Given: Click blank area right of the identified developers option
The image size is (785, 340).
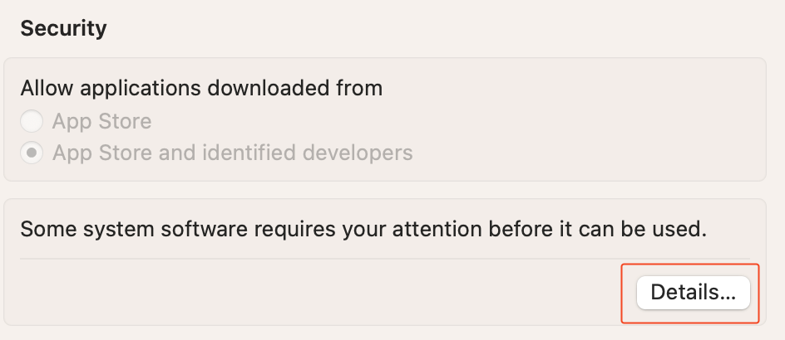Looking at the screenshot, I should (x=582, y=153).
